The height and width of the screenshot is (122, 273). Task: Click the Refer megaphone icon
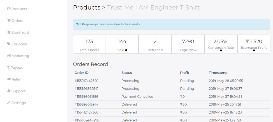pyautogui.click(x=9, y=79)
